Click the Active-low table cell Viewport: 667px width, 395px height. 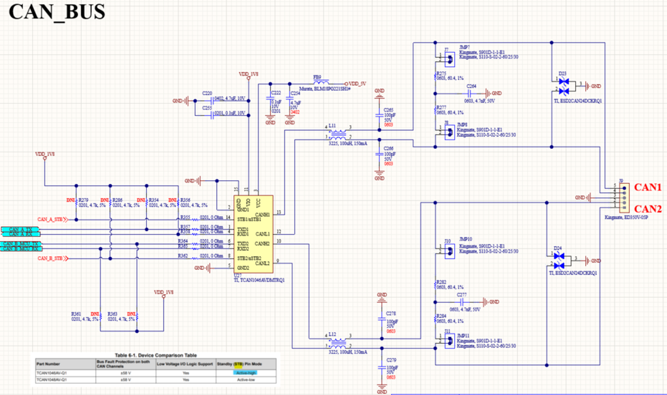pyautogui.click(x=246, y=380)
